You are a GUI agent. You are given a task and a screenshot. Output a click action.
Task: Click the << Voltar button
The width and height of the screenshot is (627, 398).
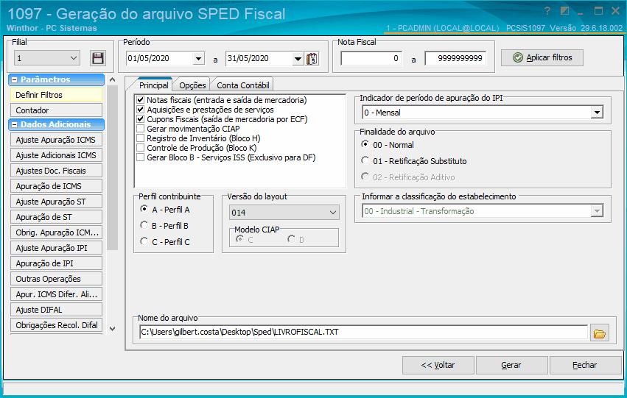(x=438, y=365)
